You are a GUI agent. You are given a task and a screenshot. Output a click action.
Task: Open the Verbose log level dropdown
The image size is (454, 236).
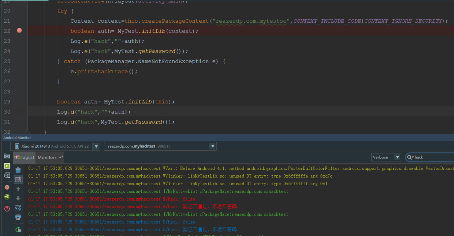click(386, 157)
